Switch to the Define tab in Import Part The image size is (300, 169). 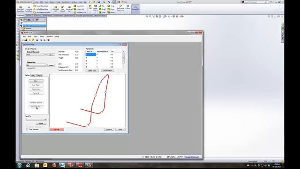27,76
